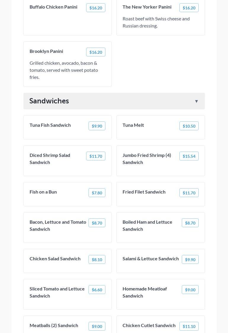Image resolution: width=228 pixels, height=333 pixels.
Task: Add Diced Shrimp Salad Sandwich at $11.70
Action: pyautogui.click(x=96, y=156)
